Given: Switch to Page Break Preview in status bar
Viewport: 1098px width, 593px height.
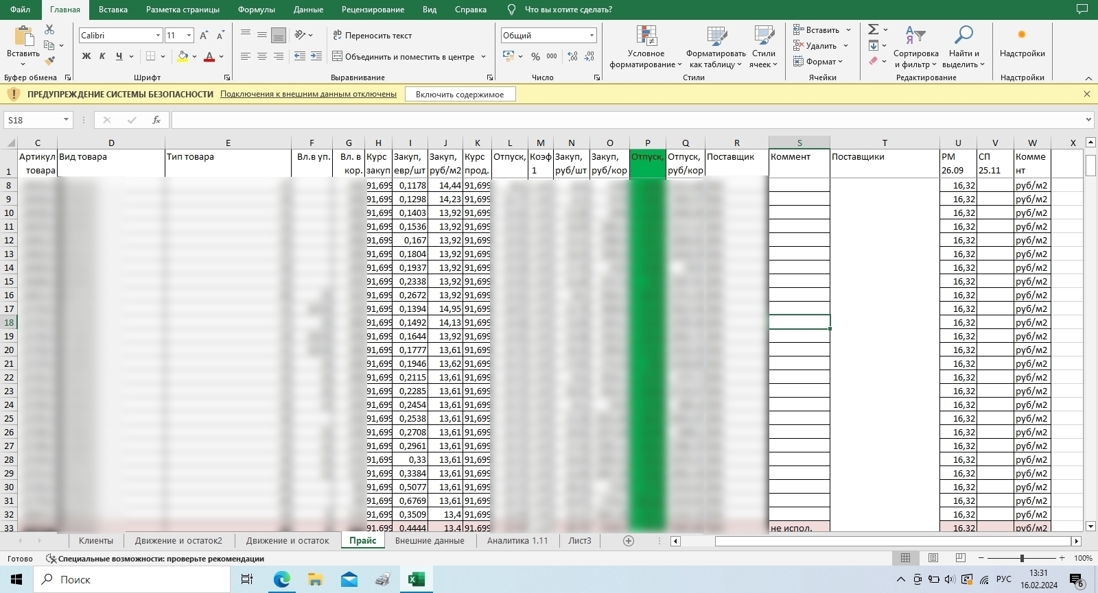Looking at the screenshot, I should (961, 558).
